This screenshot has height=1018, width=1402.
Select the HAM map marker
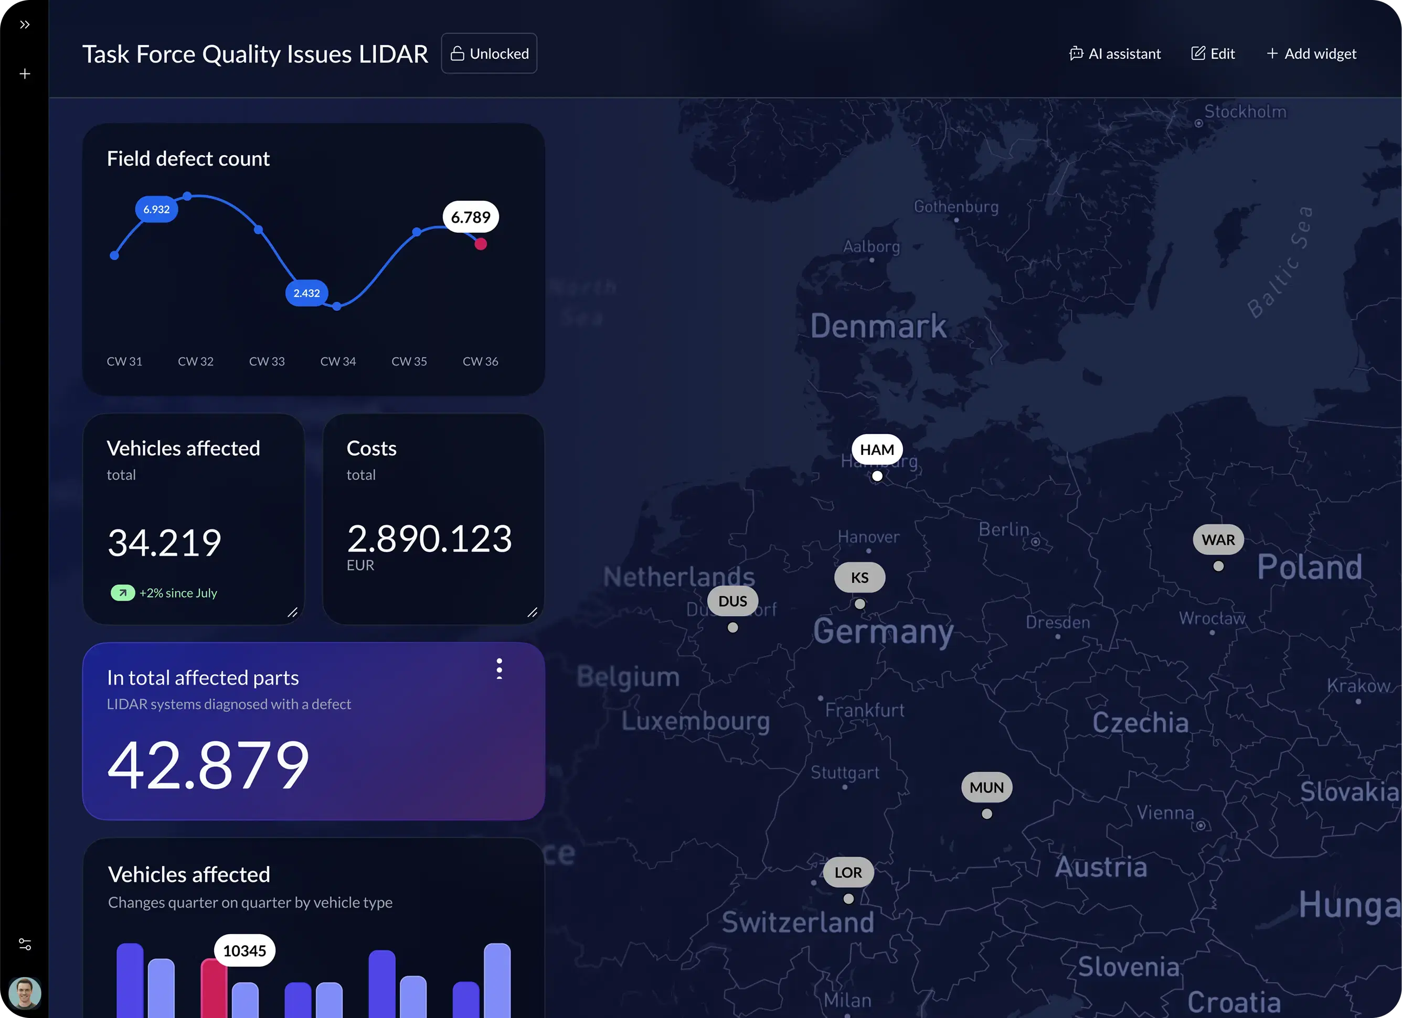coord(877,450)
